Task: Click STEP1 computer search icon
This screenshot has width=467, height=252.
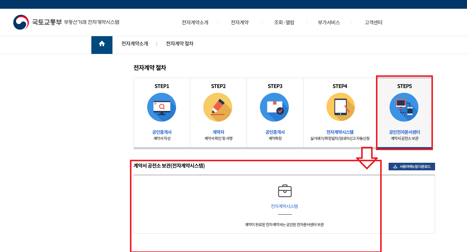Action: 162,107
